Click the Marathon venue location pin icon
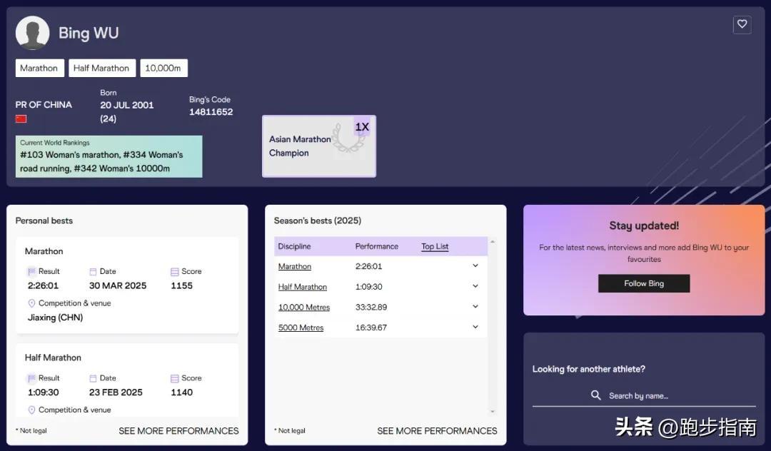The image size is (771, 451). pyautogui.click(x=31, y=303)
